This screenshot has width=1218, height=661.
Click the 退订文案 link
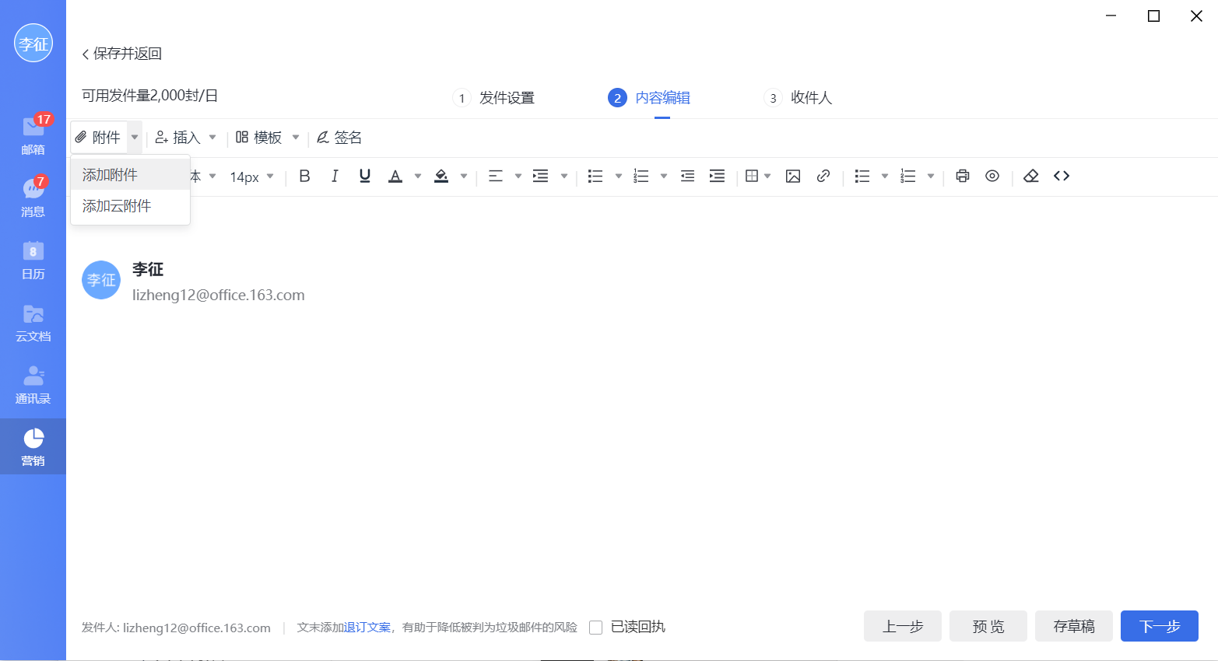coord(366,627)
